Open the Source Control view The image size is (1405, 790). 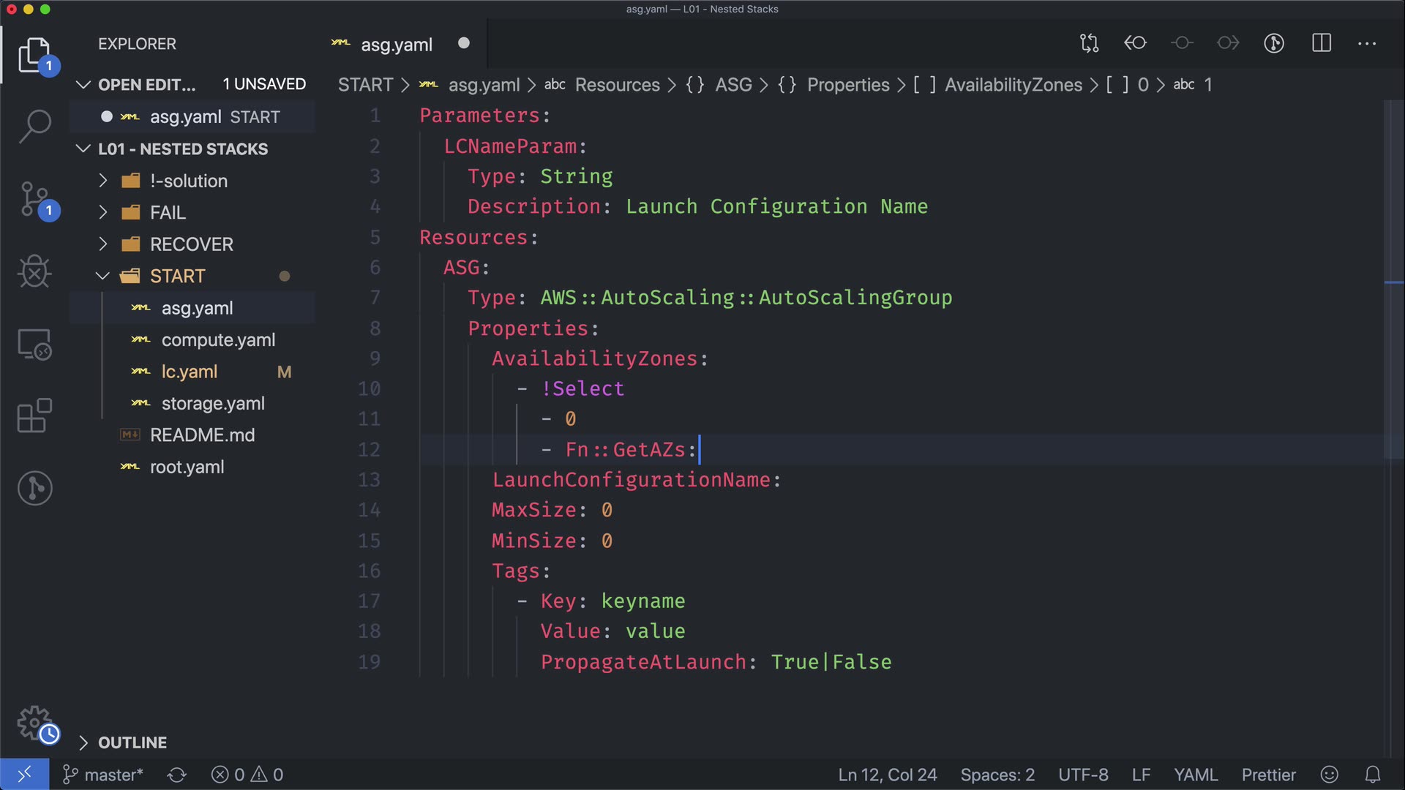pyautogui.click(x=34, y=199)
